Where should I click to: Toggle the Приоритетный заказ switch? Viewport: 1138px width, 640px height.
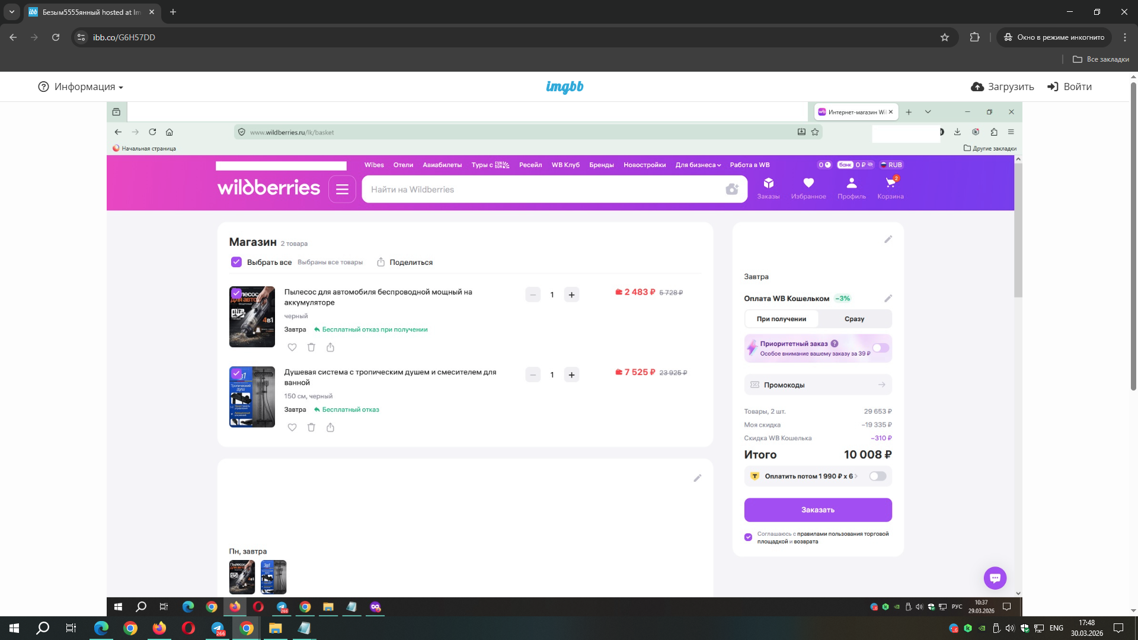[880, 348]
